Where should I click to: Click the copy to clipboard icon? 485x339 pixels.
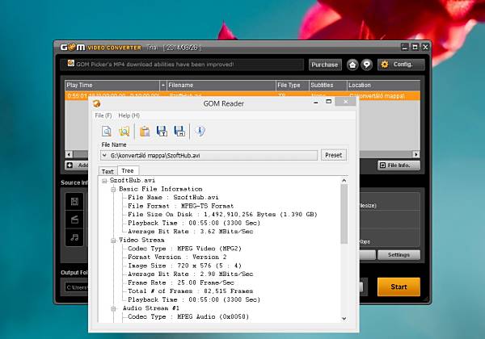coord(145,132)
